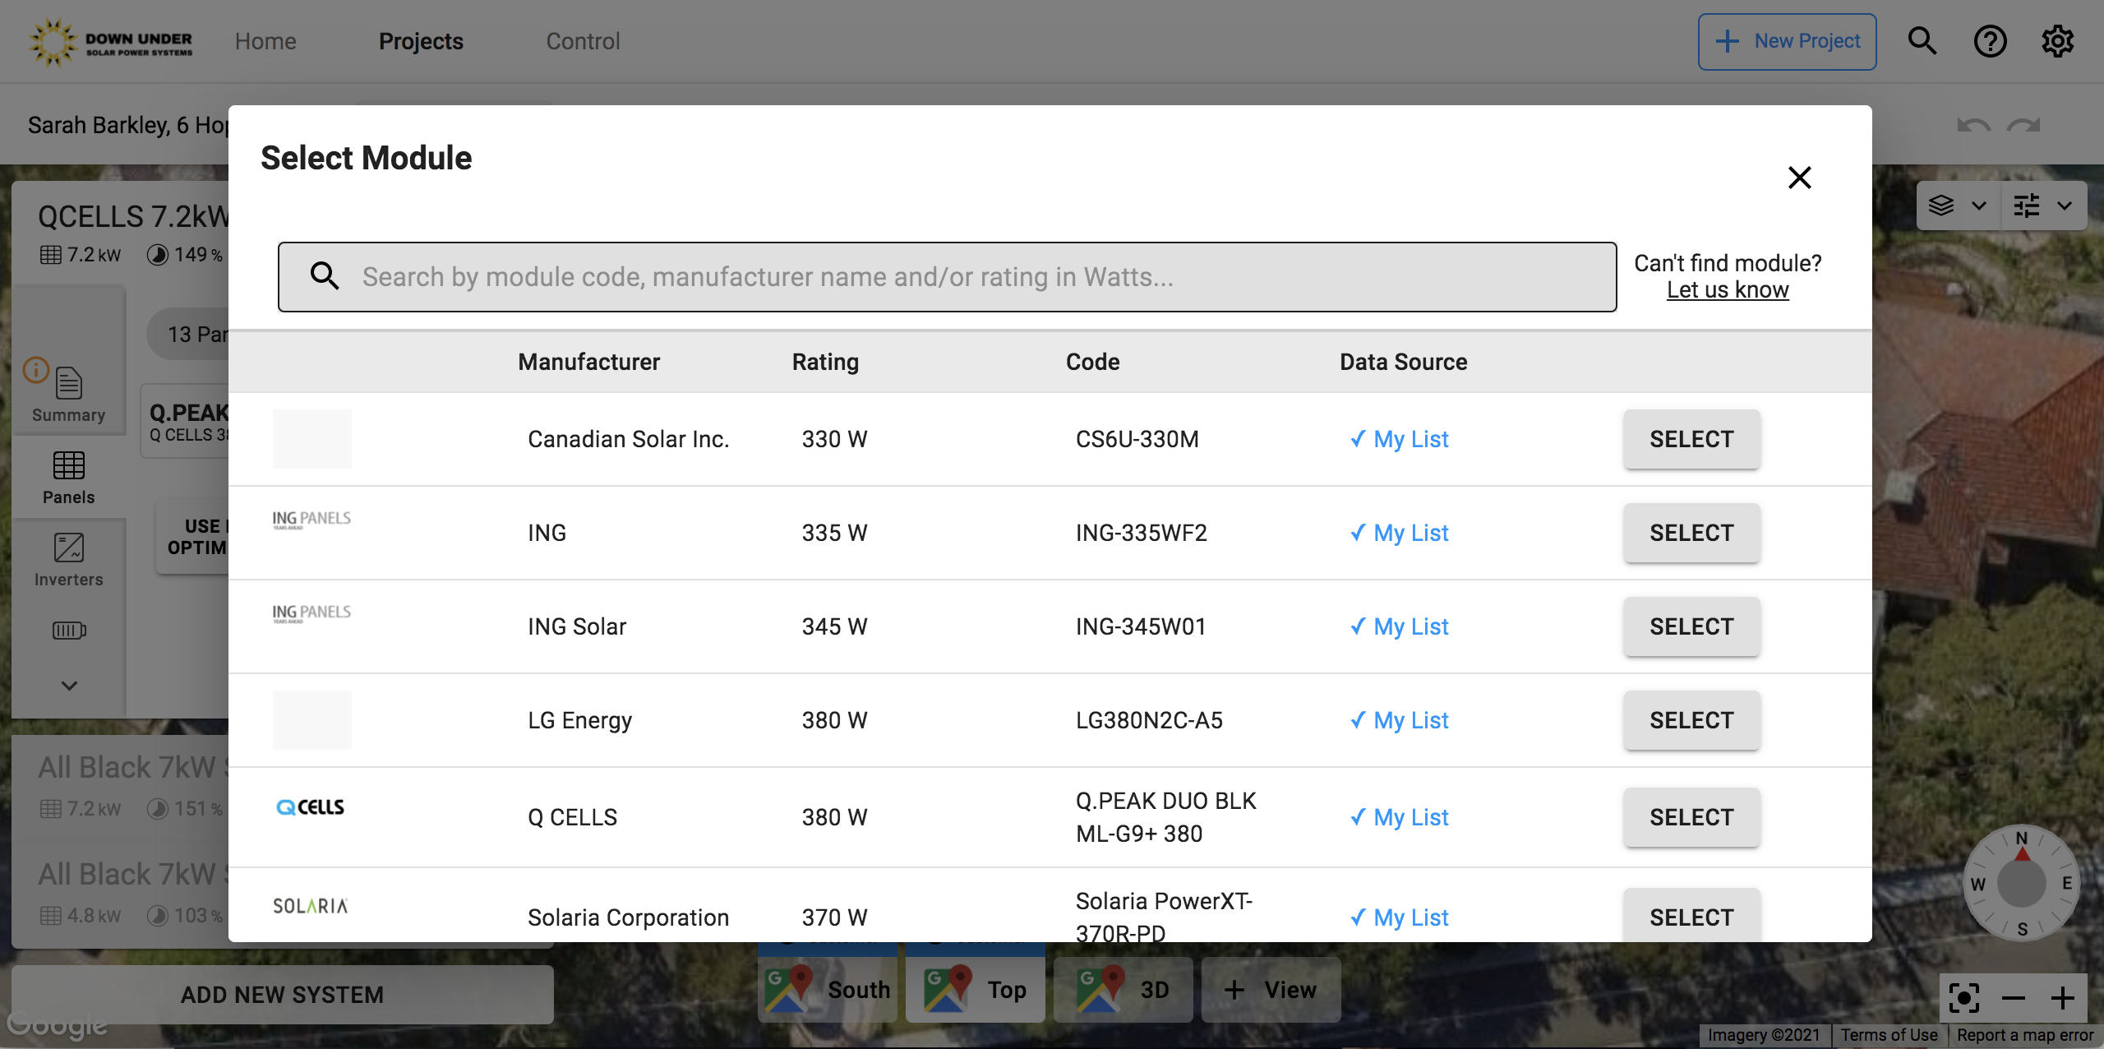This screenshot has width=2104, height=1049.
Task: Click the 380 W rating of LG Energy
Action: (834, 720)
